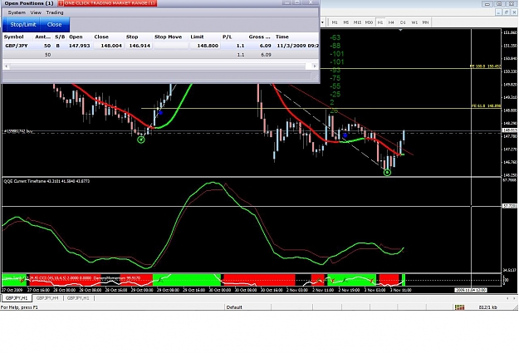The height and width of the screenshot is (353, 519).
Task: Switch chart to the H4 timeframe
Action: coord(391,22)
